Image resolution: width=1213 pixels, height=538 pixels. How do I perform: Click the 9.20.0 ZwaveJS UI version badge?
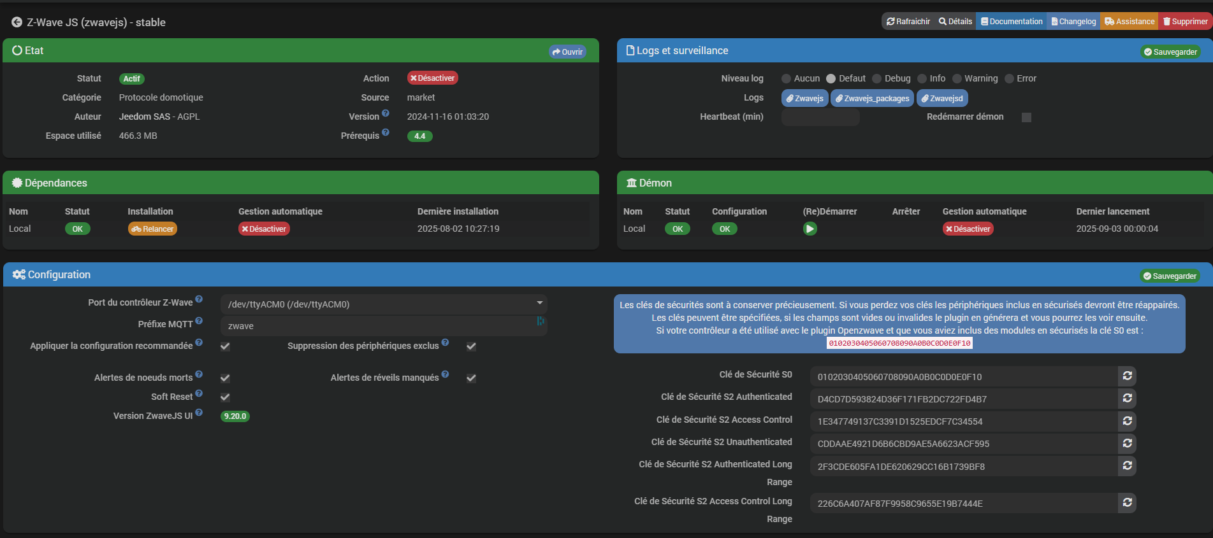point(235,416)
